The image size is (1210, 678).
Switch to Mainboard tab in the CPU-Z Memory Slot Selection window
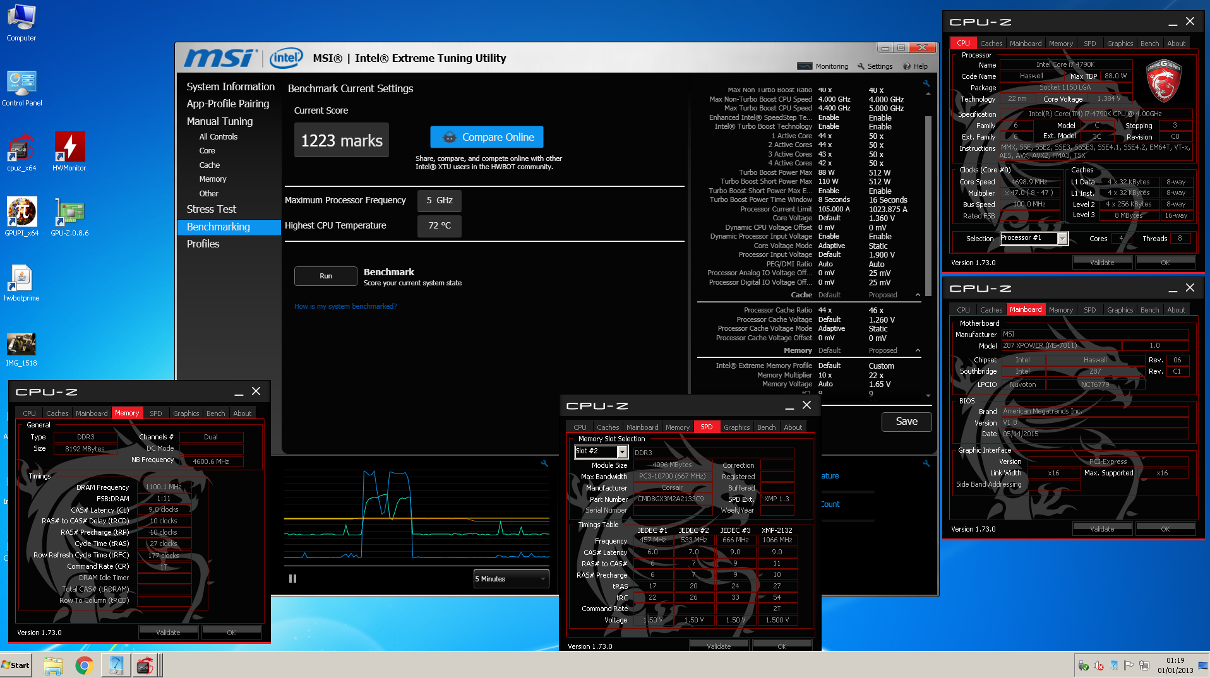pos(642,427)
